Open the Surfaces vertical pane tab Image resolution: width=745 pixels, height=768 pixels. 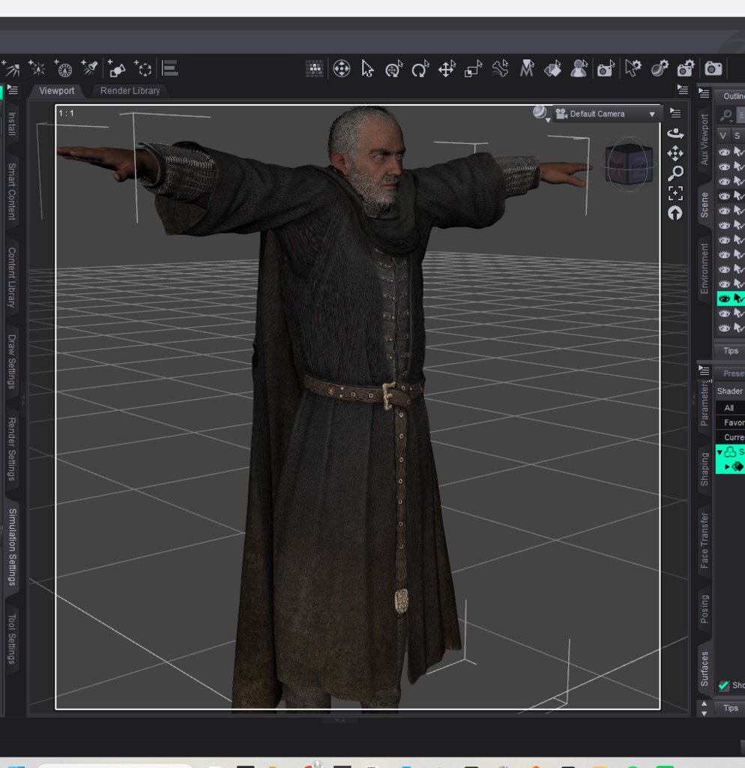pos(705,669)
